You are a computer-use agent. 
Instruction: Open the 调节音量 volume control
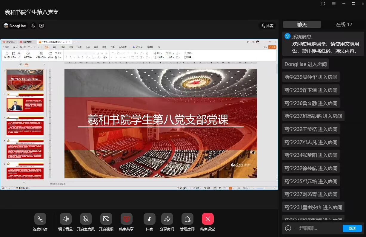[65, 219]
